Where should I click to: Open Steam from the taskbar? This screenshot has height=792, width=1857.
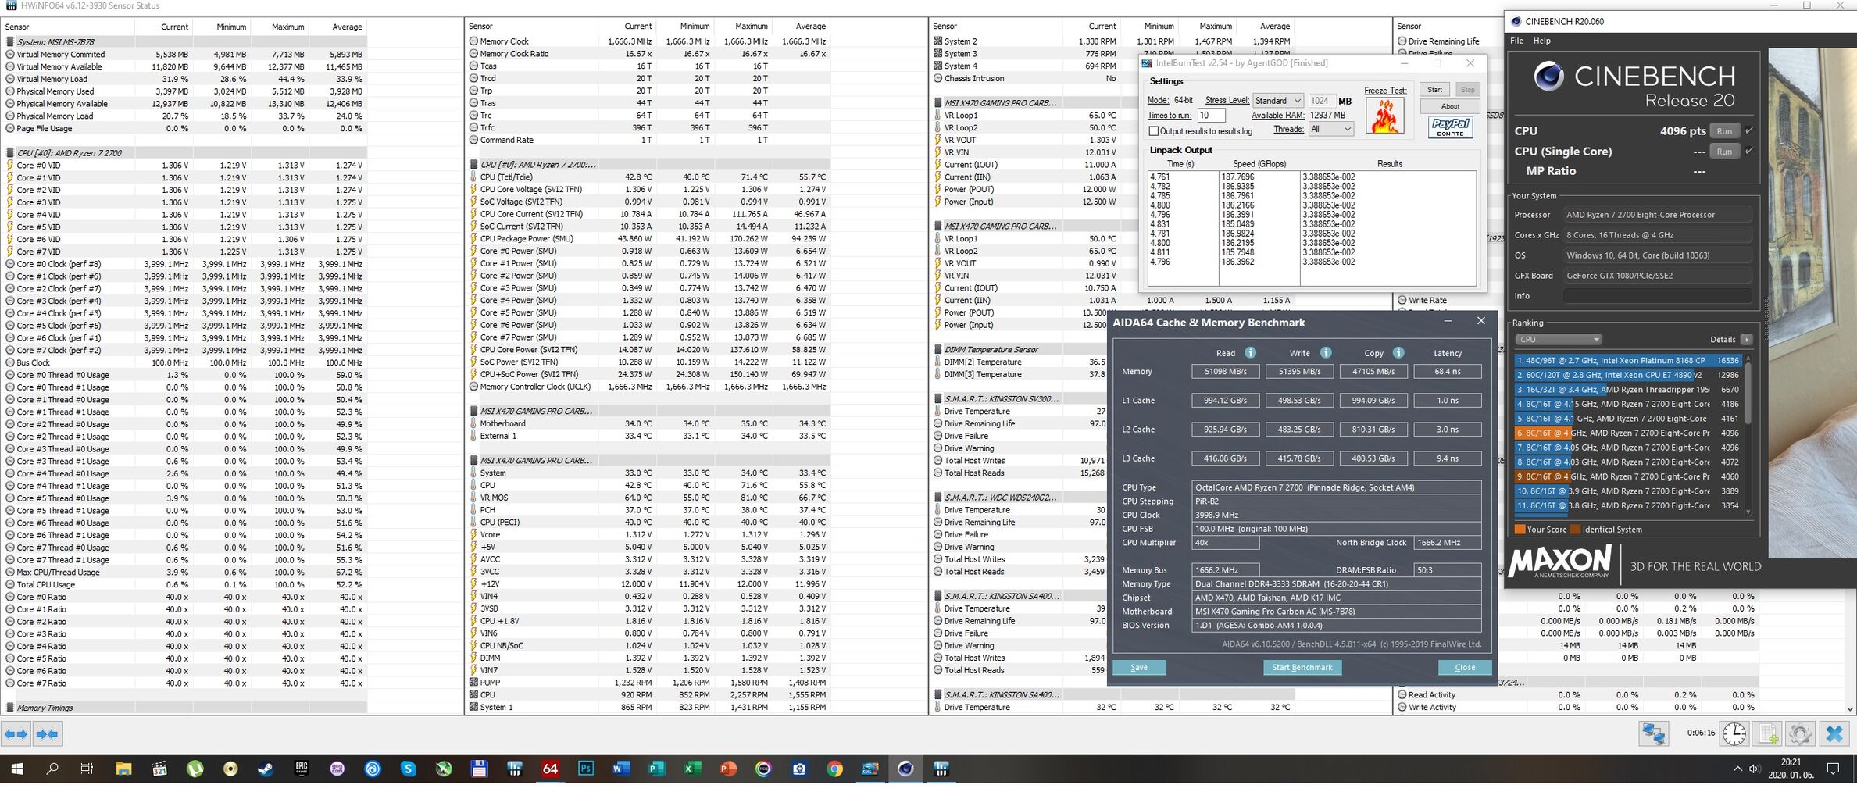(x=266, y=769)
